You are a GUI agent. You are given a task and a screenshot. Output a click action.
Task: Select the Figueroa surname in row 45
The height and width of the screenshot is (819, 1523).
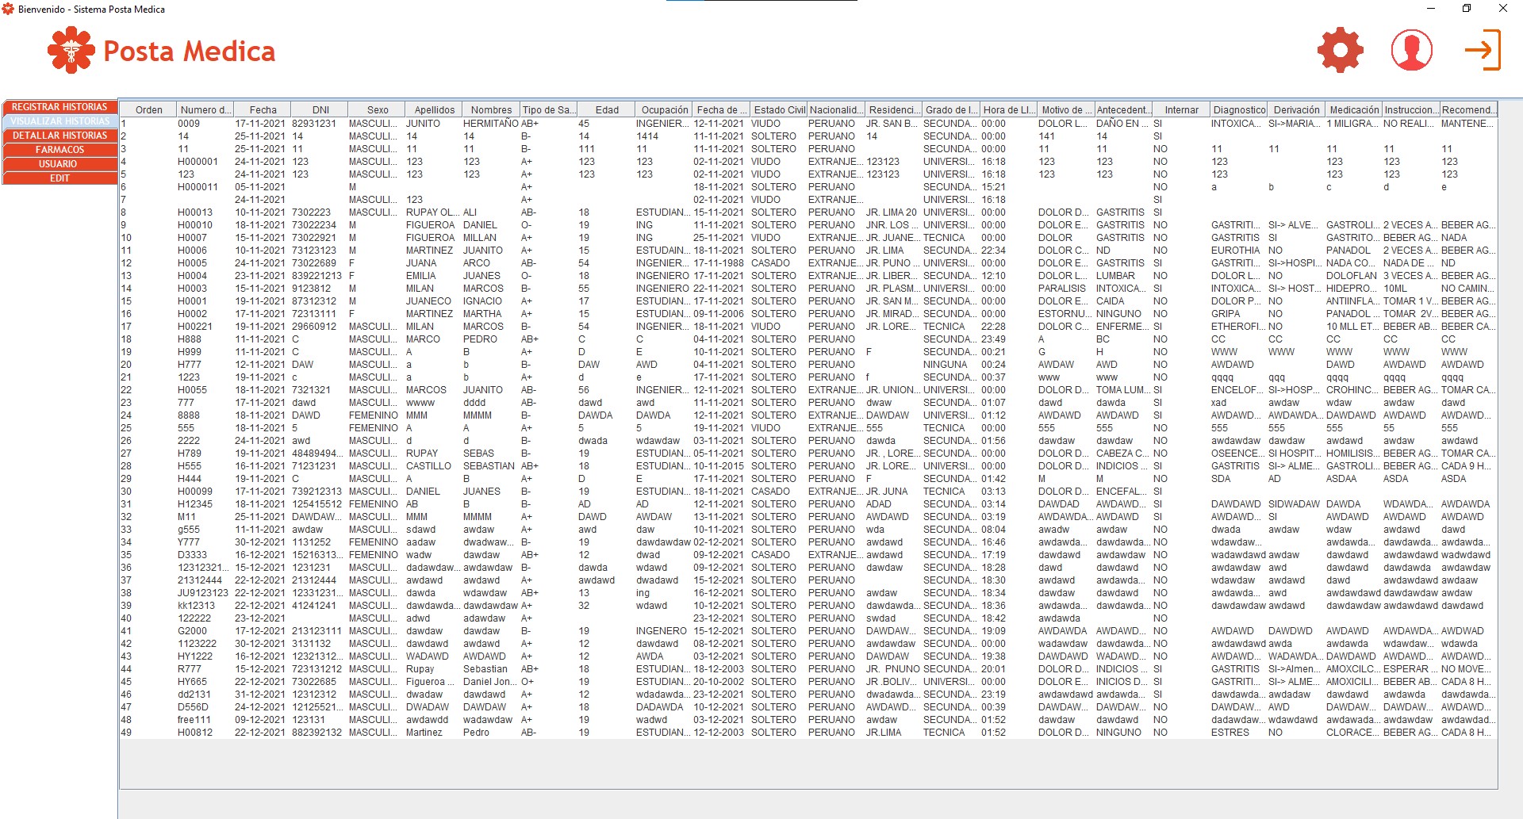433,682
